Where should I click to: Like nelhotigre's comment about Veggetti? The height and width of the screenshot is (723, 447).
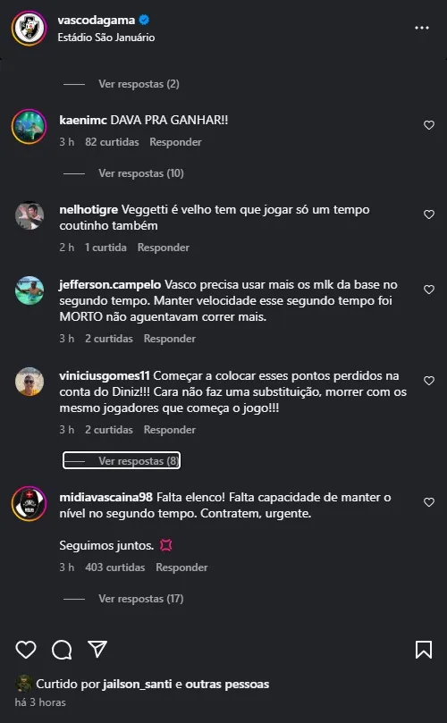click(x=429, y=214)
